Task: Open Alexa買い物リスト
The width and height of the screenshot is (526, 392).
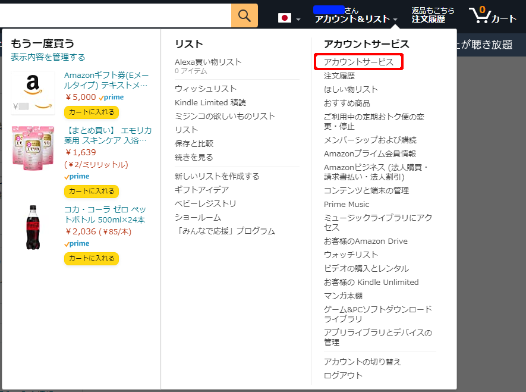Action: point(208,62)
